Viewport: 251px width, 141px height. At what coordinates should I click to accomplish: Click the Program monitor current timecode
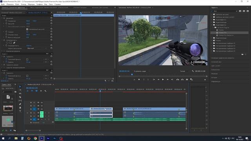(124, 71)
